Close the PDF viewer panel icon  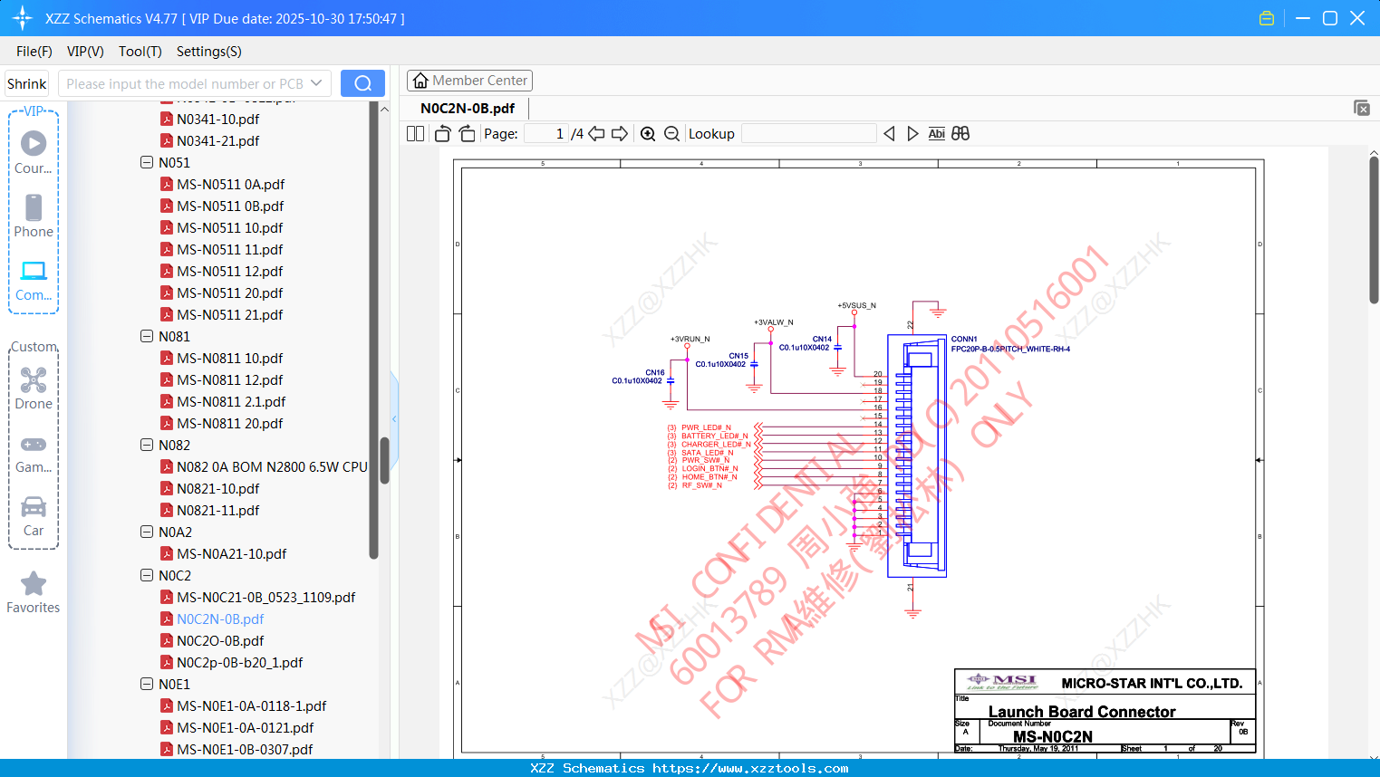coord(1361,108)
